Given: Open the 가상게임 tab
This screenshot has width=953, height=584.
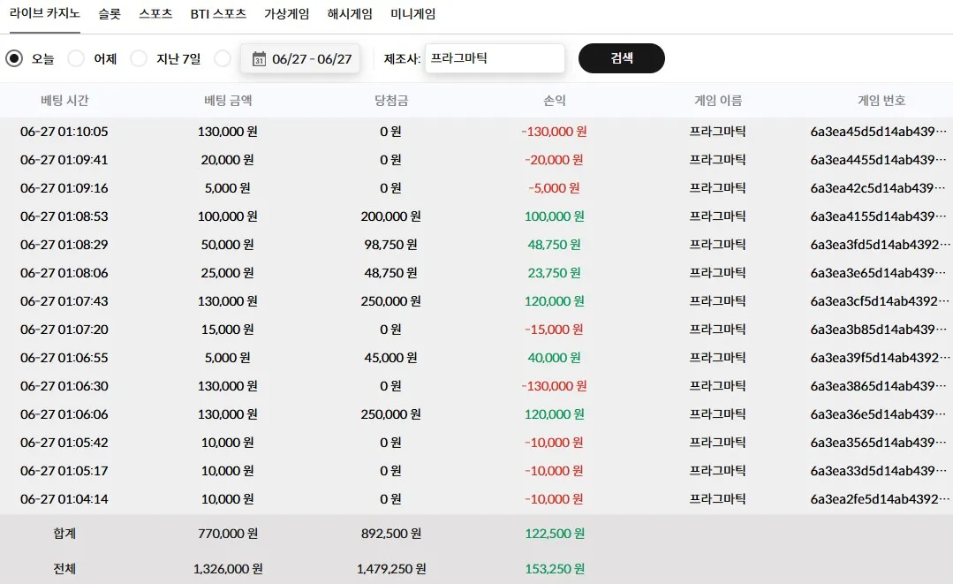Looking at the screenshot, I should [x=287, y=14].
